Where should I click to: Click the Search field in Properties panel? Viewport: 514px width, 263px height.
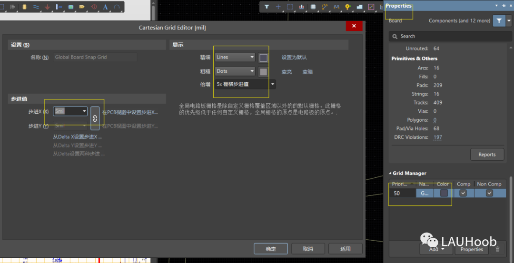(450, 36)
